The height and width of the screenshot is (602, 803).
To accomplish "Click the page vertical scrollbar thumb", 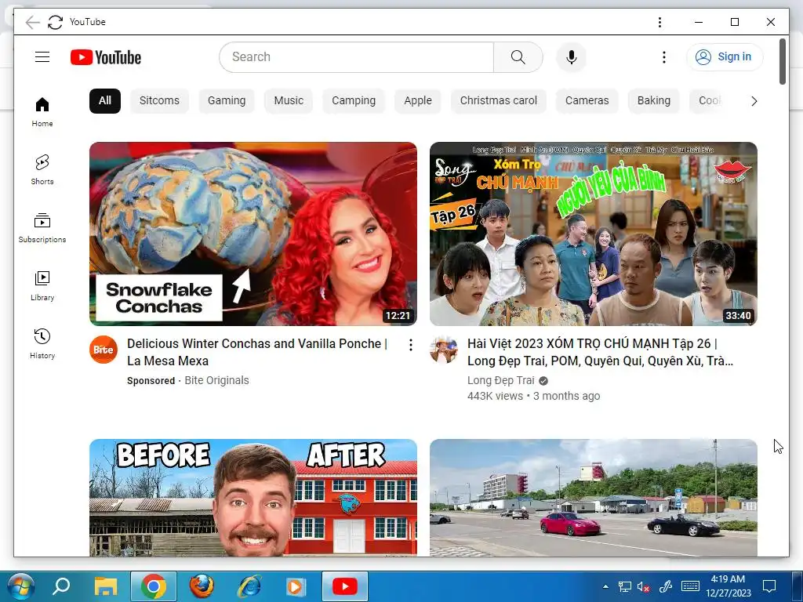I will (783, 61).
